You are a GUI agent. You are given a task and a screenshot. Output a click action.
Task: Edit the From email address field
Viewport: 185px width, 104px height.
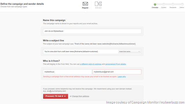[x=117, y=72]
